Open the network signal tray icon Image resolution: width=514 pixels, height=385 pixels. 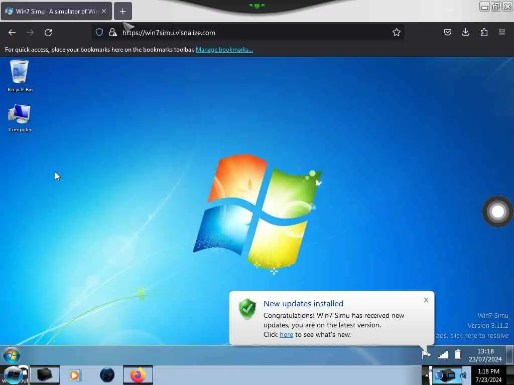point(443,354)
